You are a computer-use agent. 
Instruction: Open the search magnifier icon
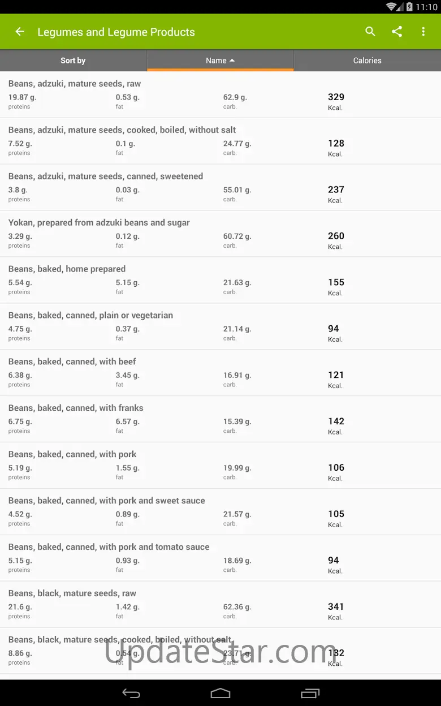370,32
